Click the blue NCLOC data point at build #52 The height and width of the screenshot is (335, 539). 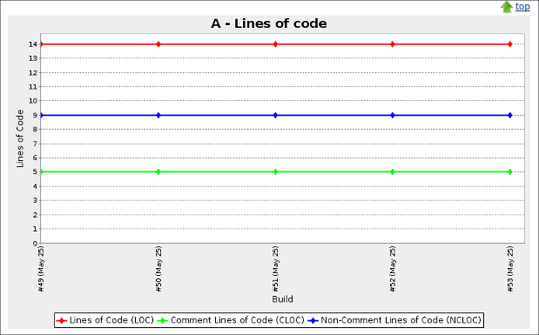coord(393,115)
